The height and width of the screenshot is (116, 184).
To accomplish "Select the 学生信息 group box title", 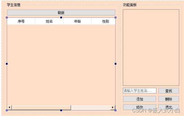I will [x=14, y=5].
